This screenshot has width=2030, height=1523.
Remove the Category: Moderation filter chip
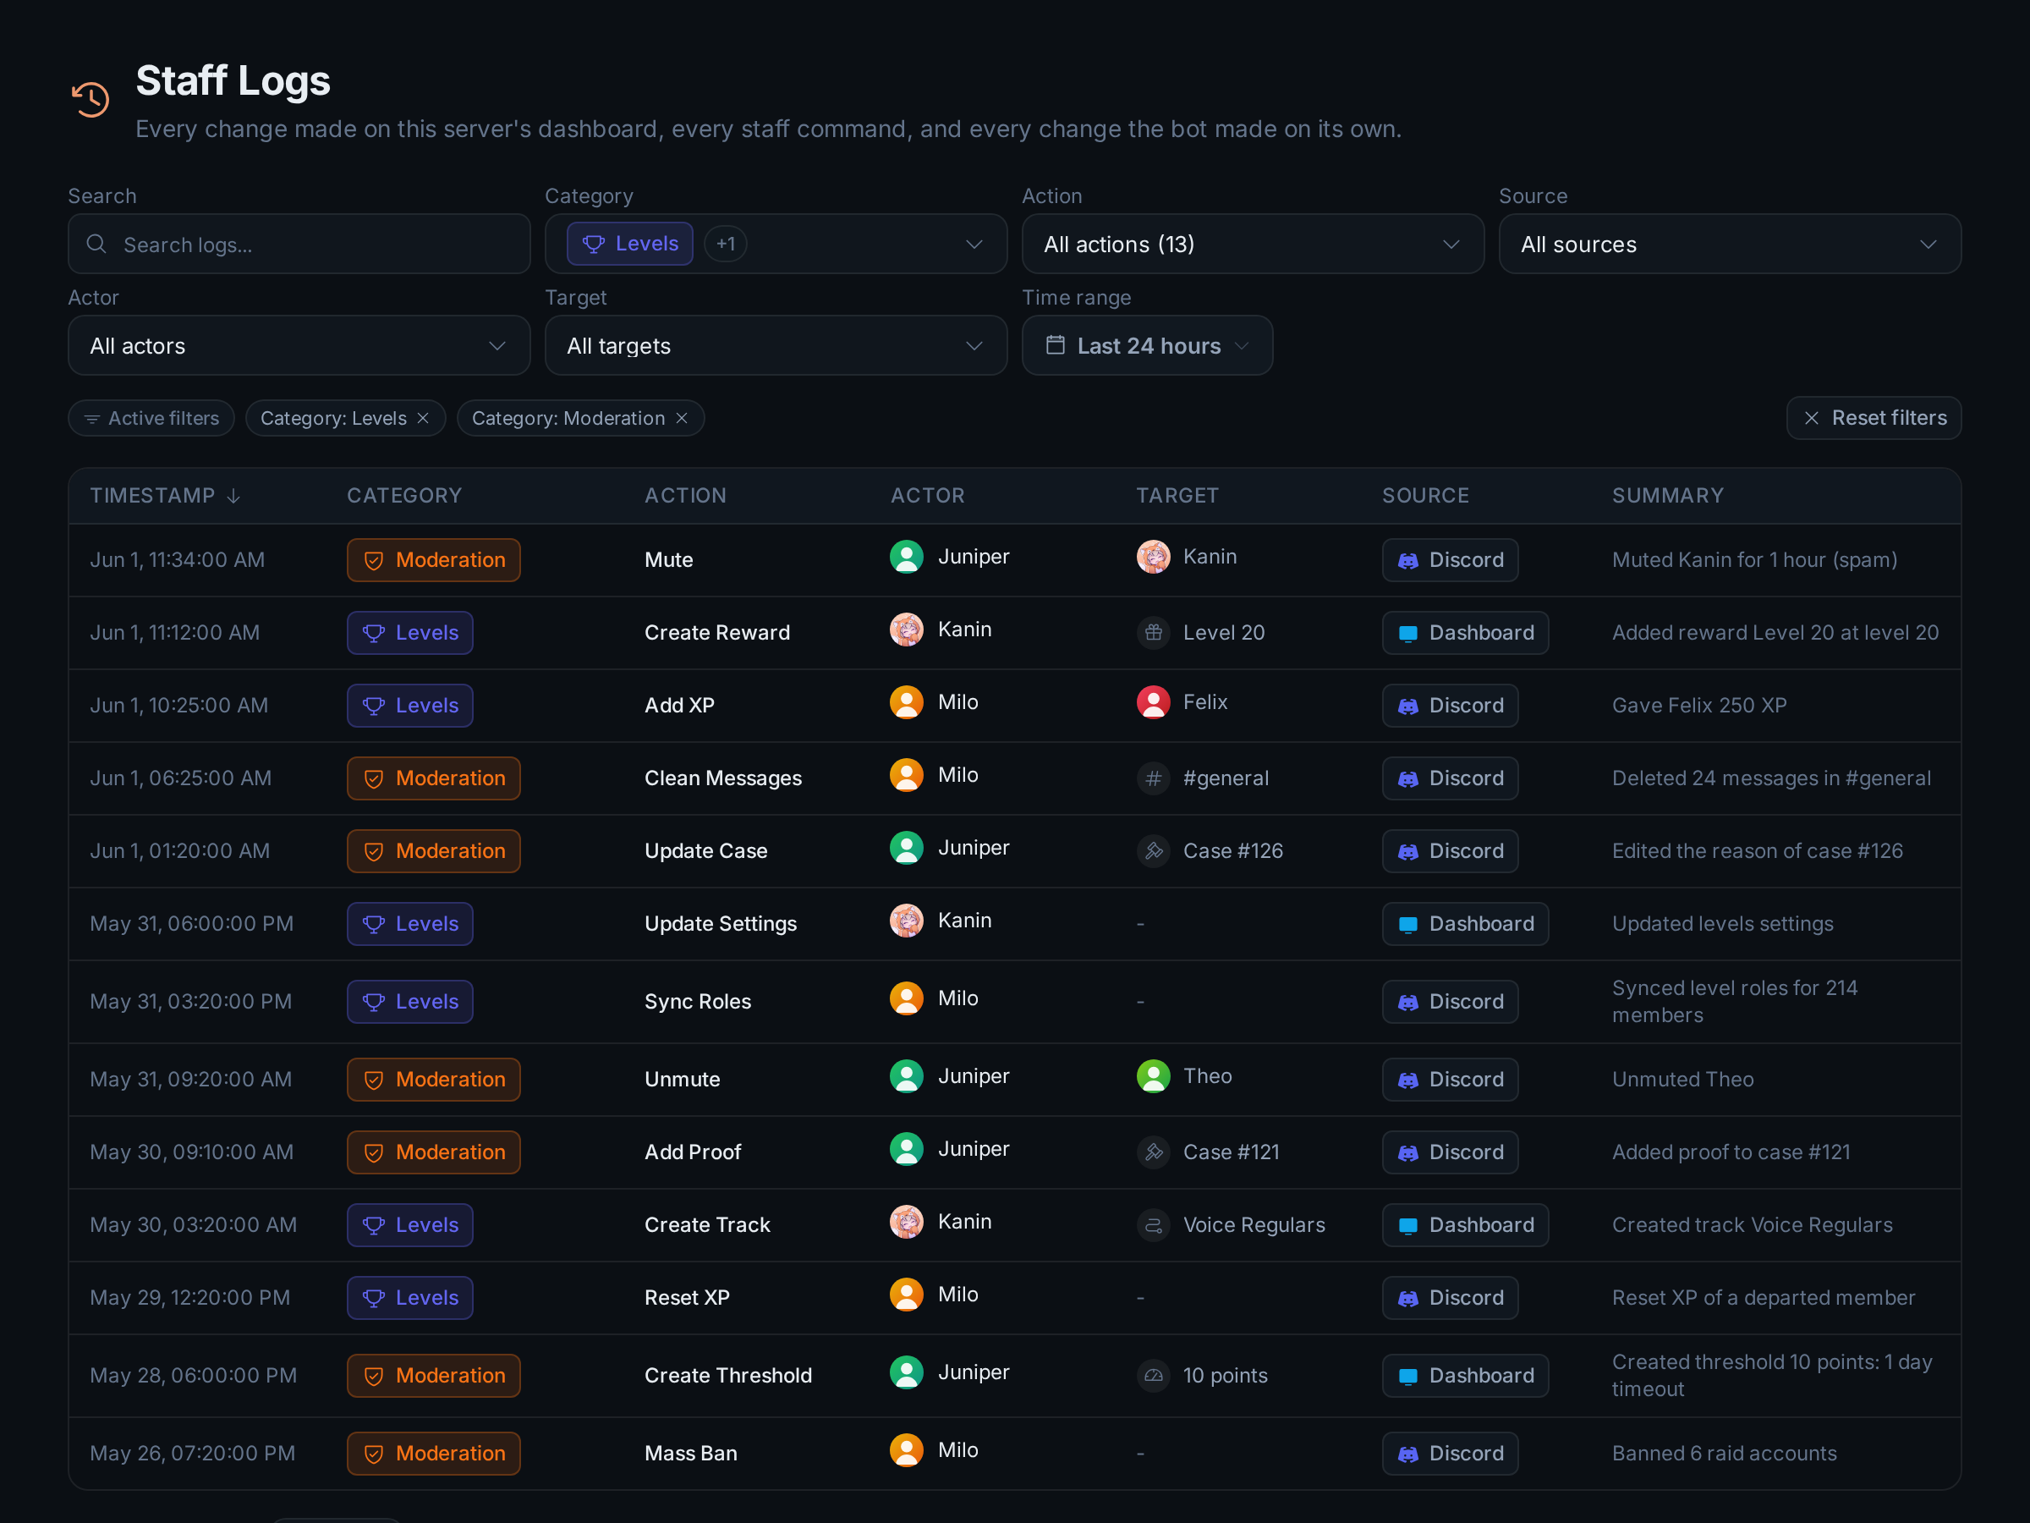pos(682,419)
